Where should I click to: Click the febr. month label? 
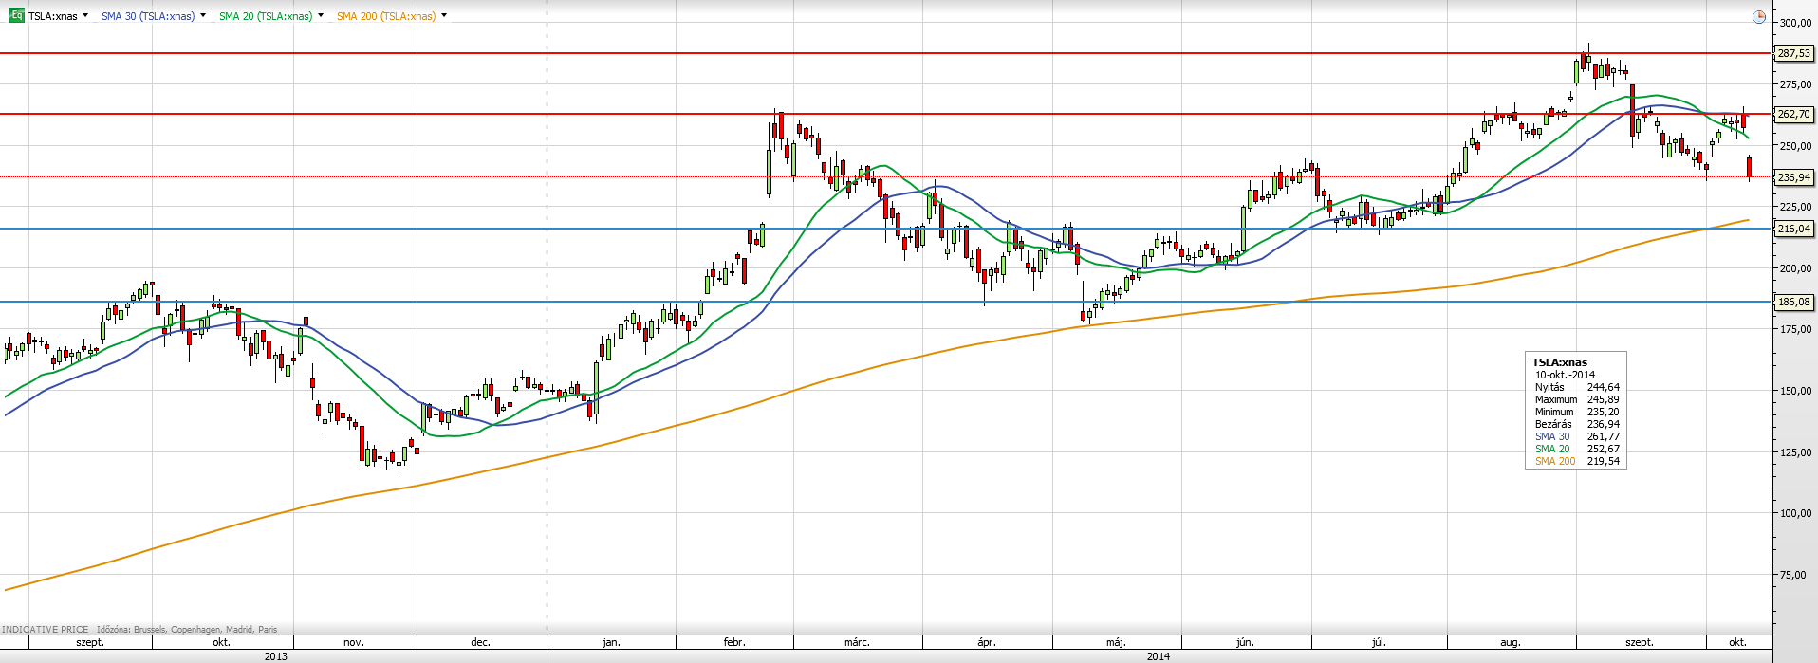[x=734, y=642]
